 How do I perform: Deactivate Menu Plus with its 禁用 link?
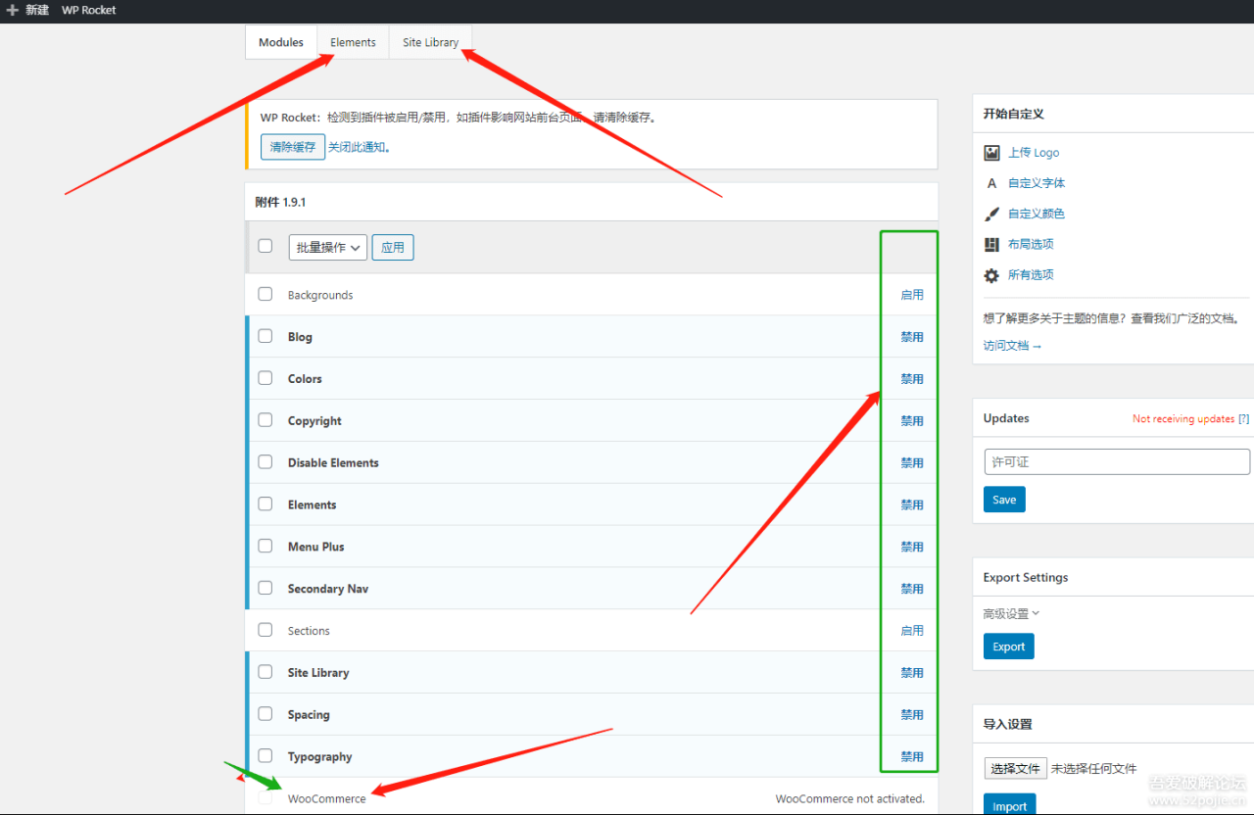click(912, 547)
